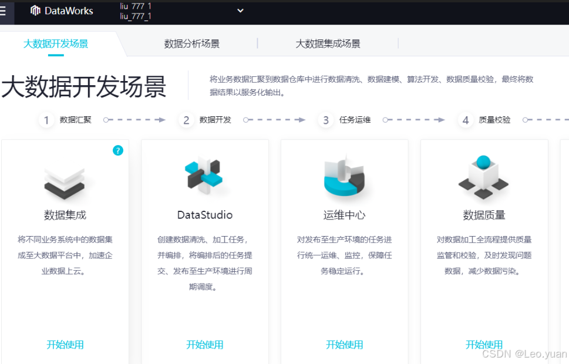569x364 pixels.
Task: Click the 数据集成 card title
Action: (65, 215)
